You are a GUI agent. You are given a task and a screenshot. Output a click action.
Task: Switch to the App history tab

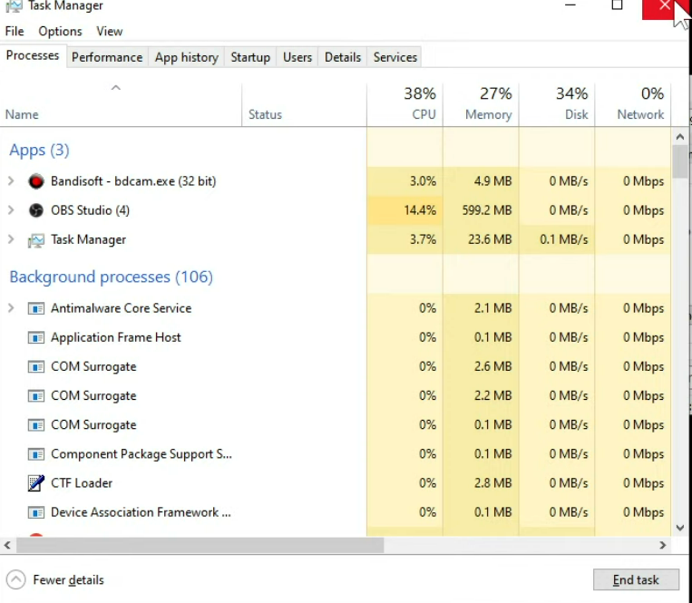[x=187, y=57]
